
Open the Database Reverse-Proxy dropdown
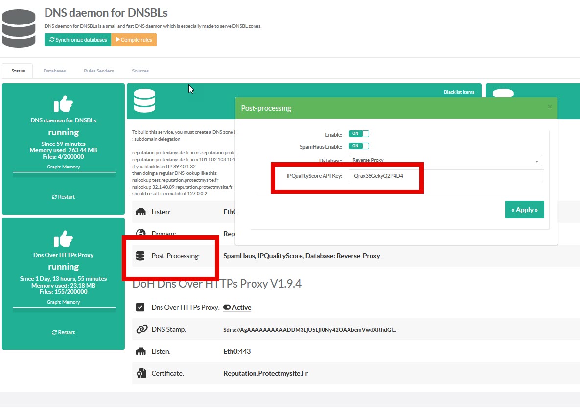tap(445, 160)
